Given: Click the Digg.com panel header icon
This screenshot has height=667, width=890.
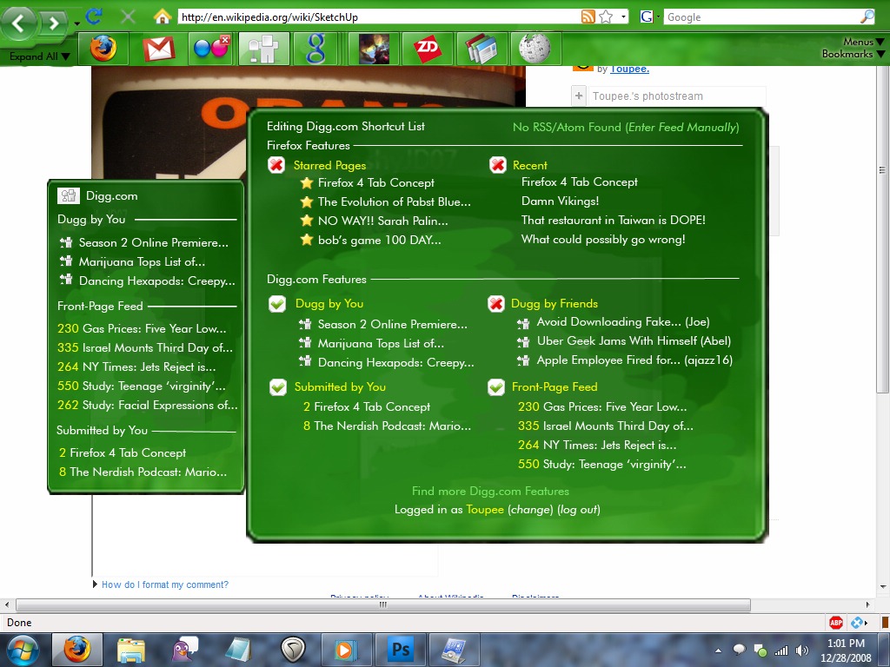Looking at the screenshot, I should 68,195.
